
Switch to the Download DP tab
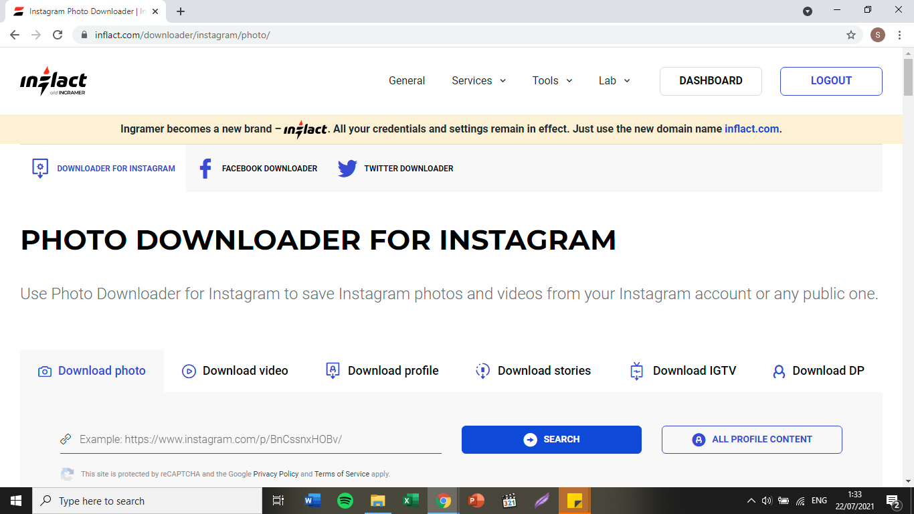819,371
